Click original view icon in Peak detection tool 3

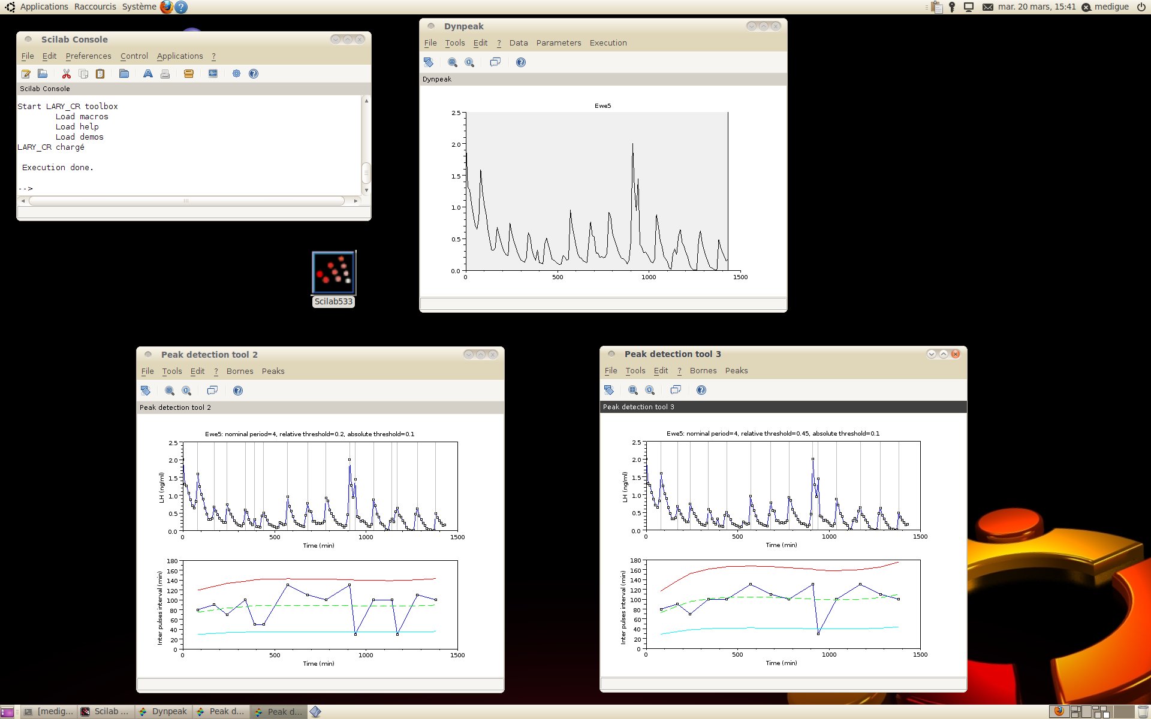[x=650, y=390]
